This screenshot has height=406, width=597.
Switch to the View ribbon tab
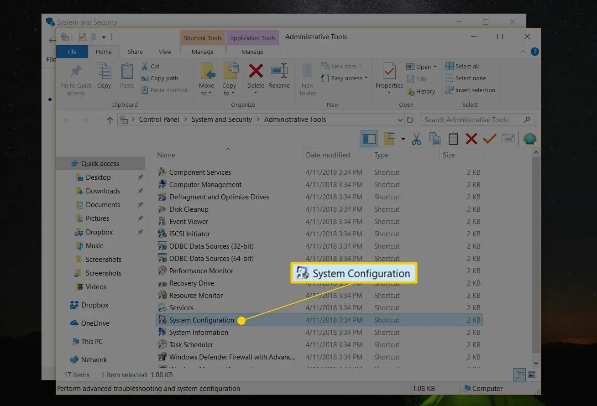pyautogui.click(x=165, y=52)
